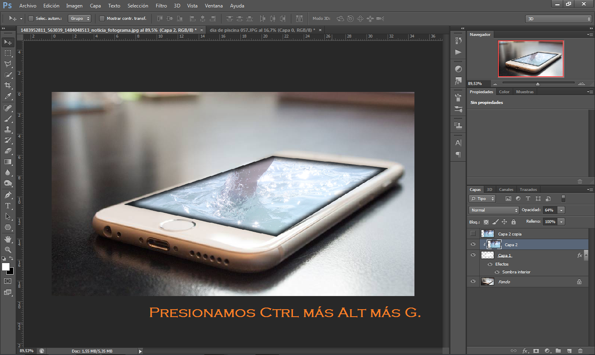
Task: Select the Zoom tool
Action: (8, 250)
